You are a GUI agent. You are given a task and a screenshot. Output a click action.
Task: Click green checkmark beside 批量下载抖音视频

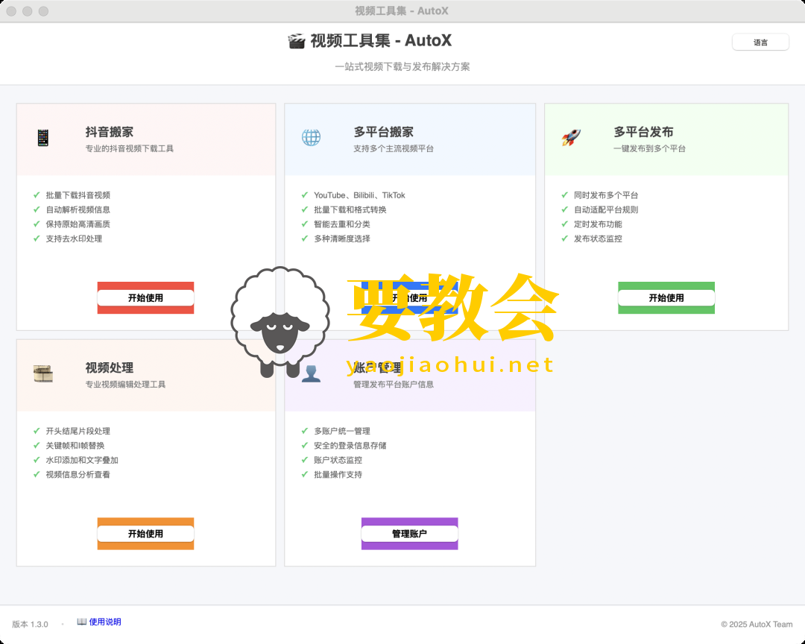(37, 195)
